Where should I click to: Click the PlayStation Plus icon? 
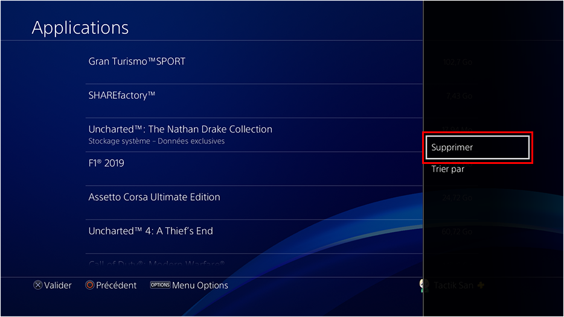coord(481,286)
